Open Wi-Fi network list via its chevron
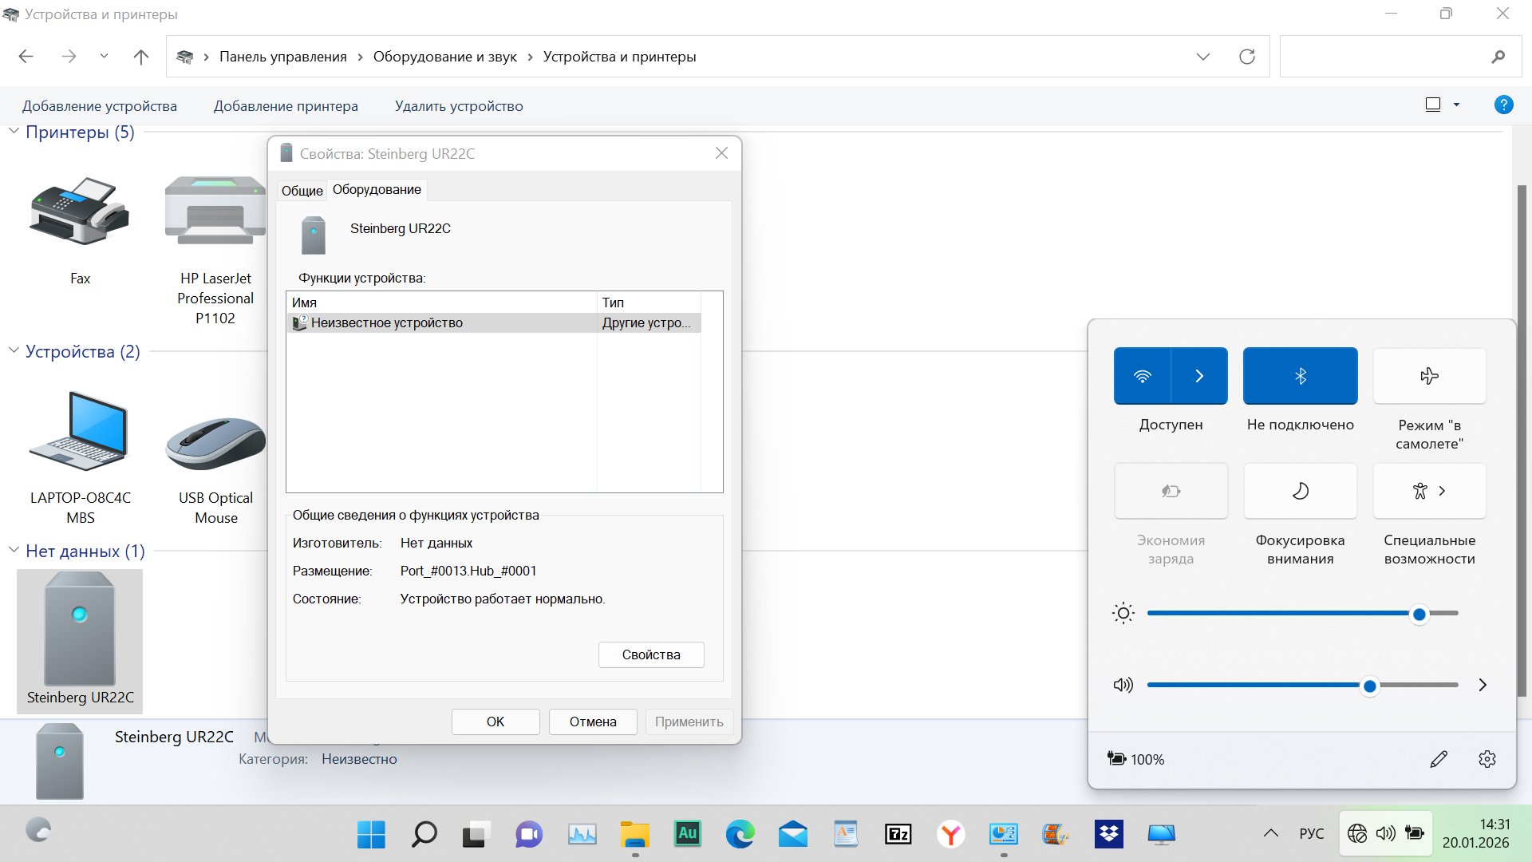The image size is (1532, 862). (x=1200, y=375)
